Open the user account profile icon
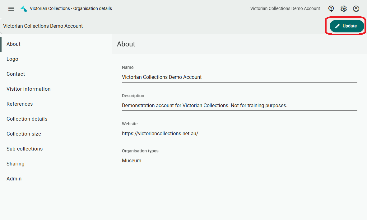The width and height of the screenshot is (367, 220). pos(356,9)
